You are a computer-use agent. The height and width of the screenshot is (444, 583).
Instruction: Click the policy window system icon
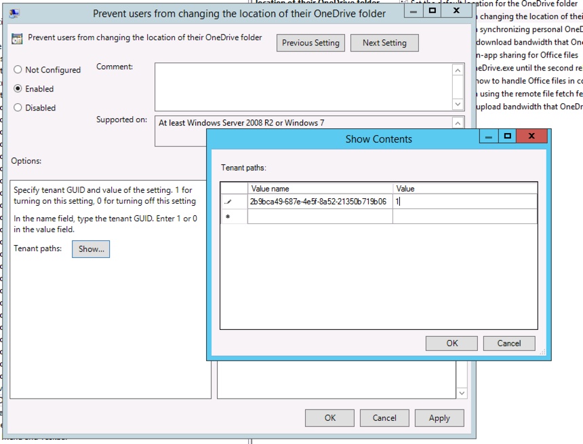(14, 14)
